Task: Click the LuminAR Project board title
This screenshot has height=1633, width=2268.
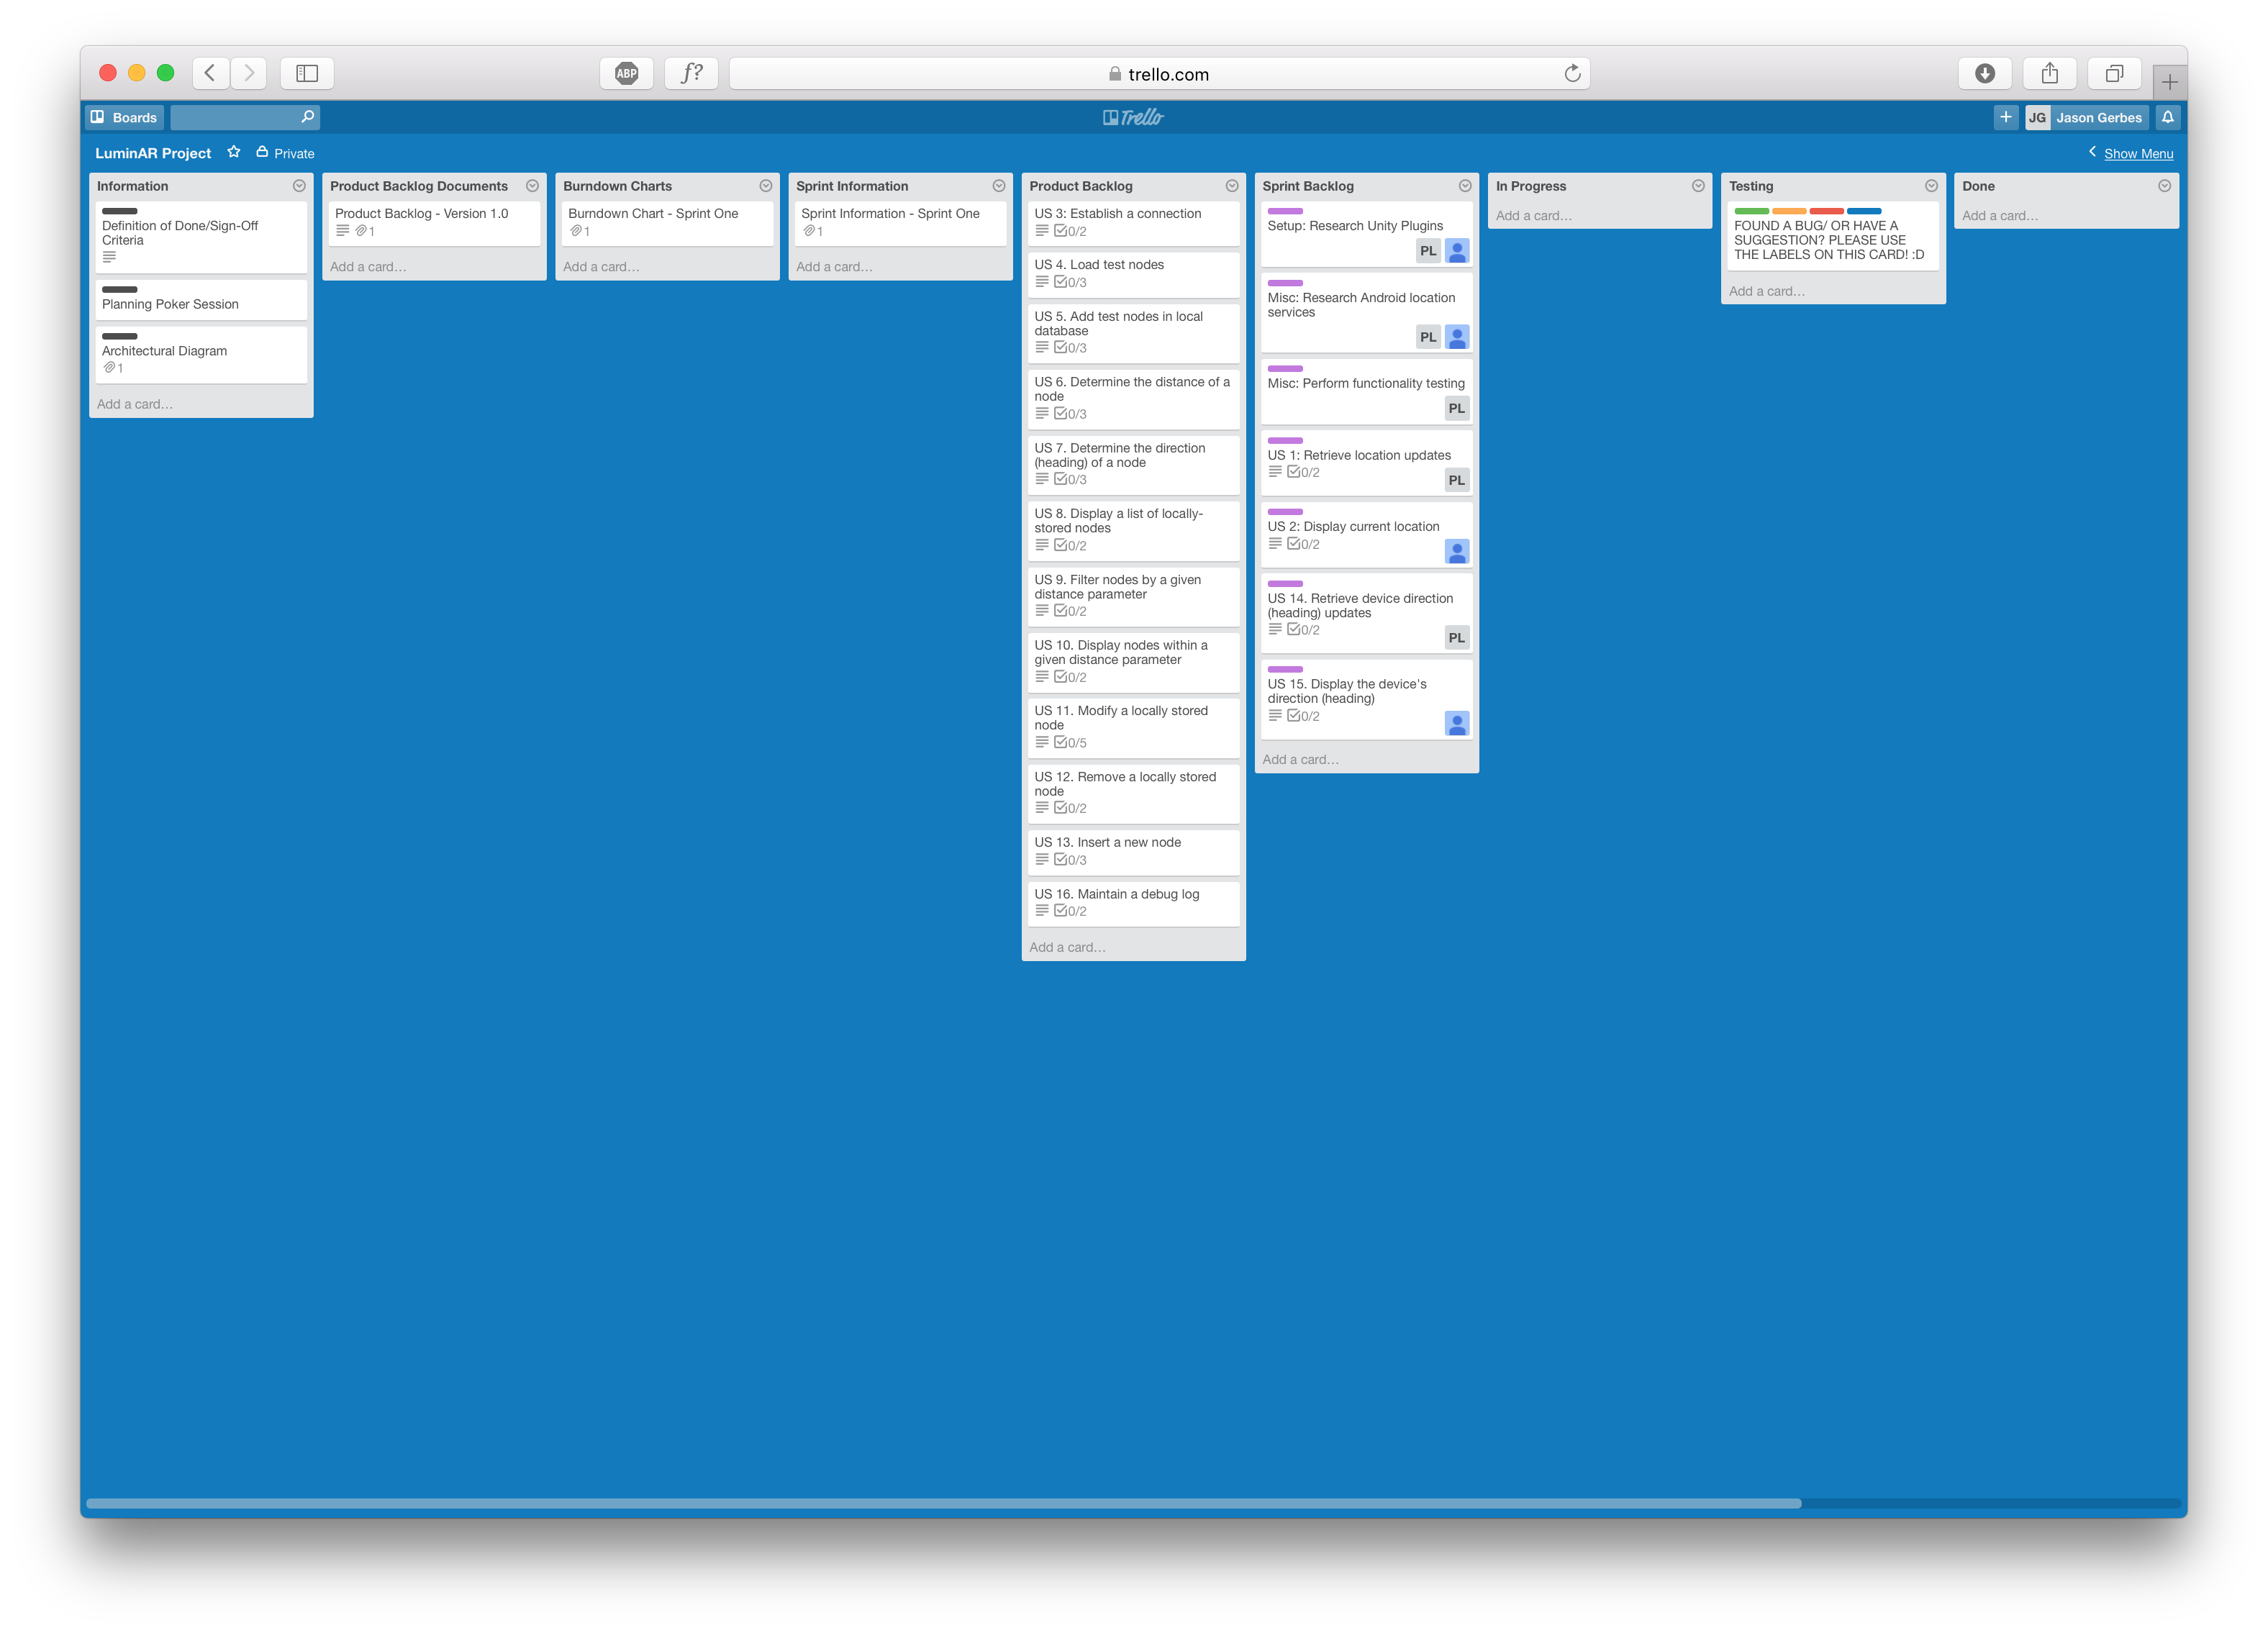Action: pyautogui.click(x=153, y=153)
